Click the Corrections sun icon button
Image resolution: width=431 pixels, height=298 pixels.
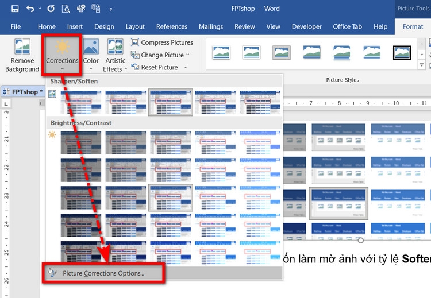[x=62, y=55]
